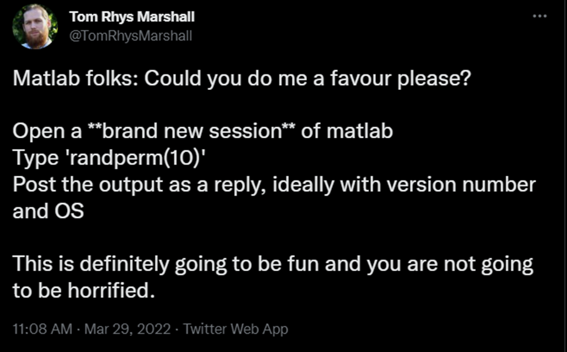
Task: Open the three-dot more options menu
Action: [538, 16]
